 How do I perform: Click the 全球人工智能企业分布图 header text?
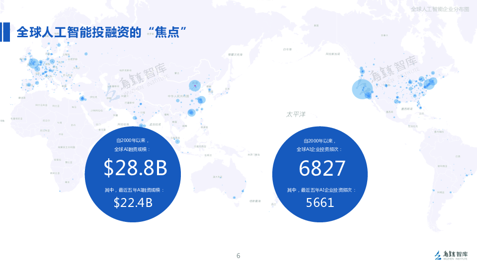click(x=440, y=9)
